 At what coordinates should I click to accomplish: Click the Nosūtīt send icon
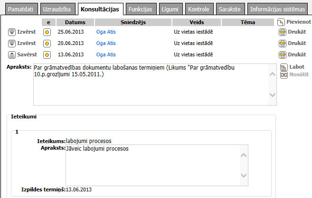pos(284,75)
